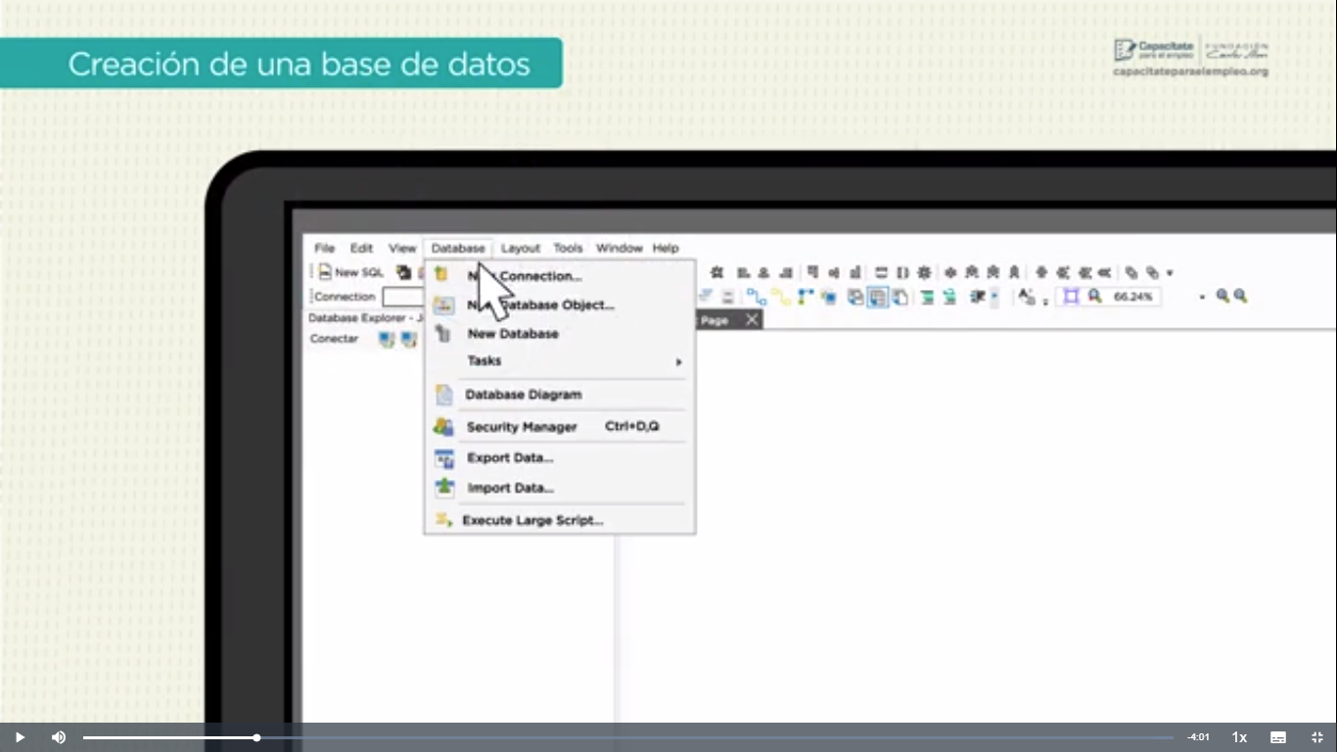
Task: Close the Start Page tab
Action: click(752, 320)
